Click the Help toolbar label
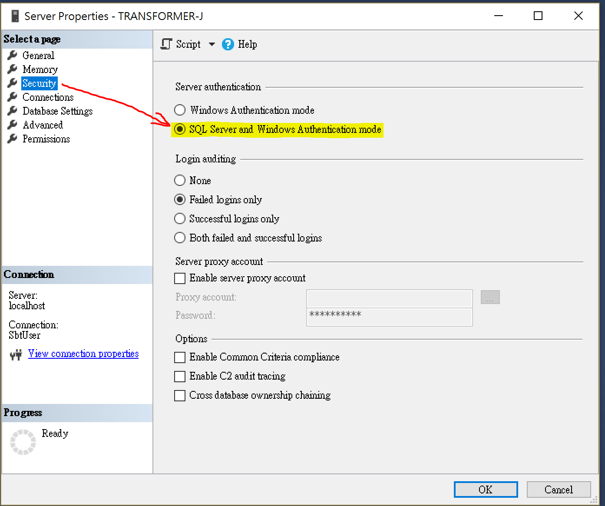This screenshot has height=506, width=605. point(248,44)
